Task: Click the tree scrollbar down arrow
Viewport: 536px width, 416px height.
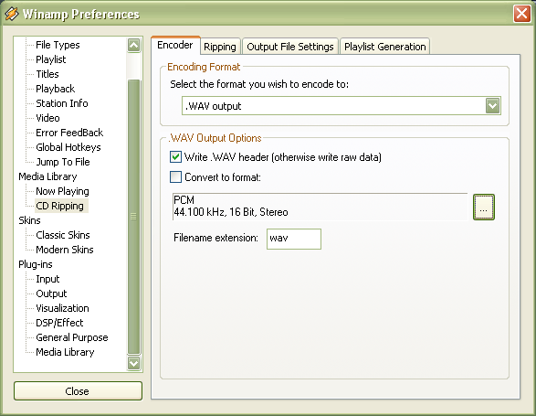Action: [x=133, y=363]
